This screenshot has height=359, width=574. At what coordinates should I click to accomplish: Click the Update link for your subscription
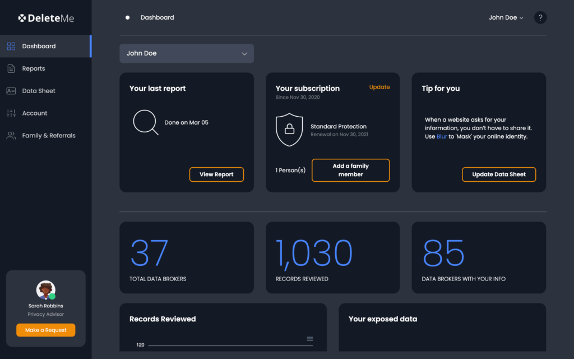pos(379,87)
